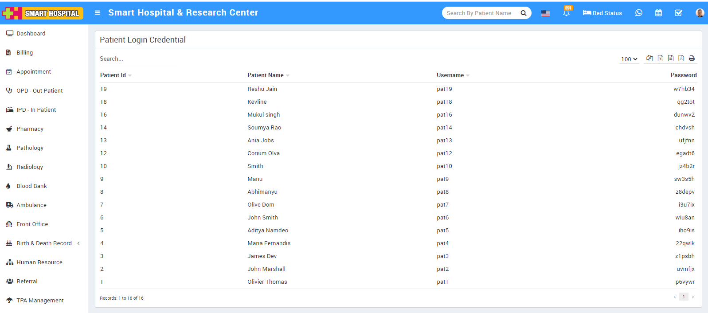Go to Dashboard in sidebar
Viewport: 708px width, 313px height.
click(x=31, y=34)
